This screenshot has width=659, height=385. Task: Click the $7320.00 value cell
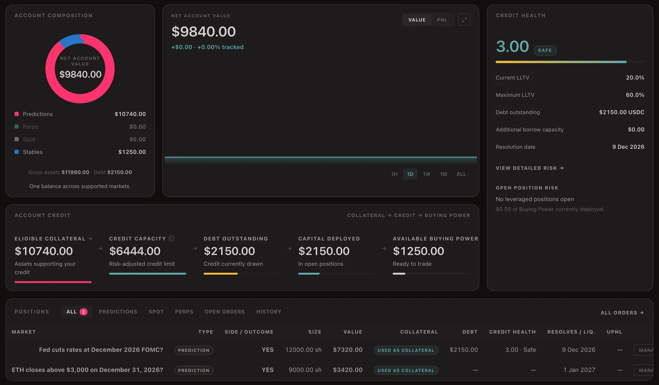click(348, 350)
